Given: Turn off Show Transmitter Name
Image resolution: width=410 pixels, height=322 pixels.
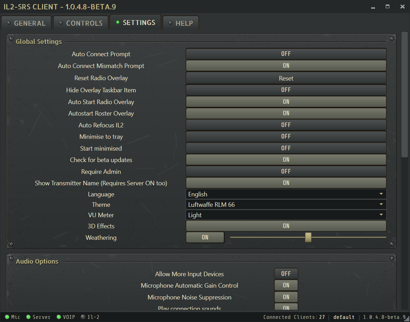Looking at the screenshot, I should (286, 183).
